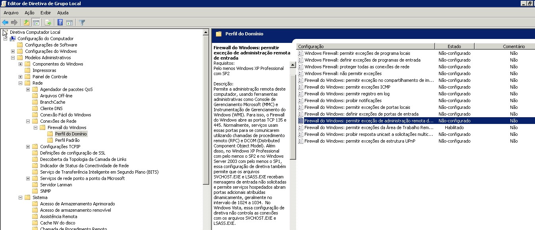
Task: Click the blue Back arrow in toolbar
Action: pyautogui.click(x=5, y=23)
